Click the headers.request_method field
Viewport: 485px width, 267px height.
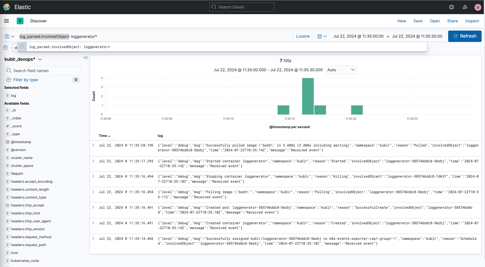[31, 237]
